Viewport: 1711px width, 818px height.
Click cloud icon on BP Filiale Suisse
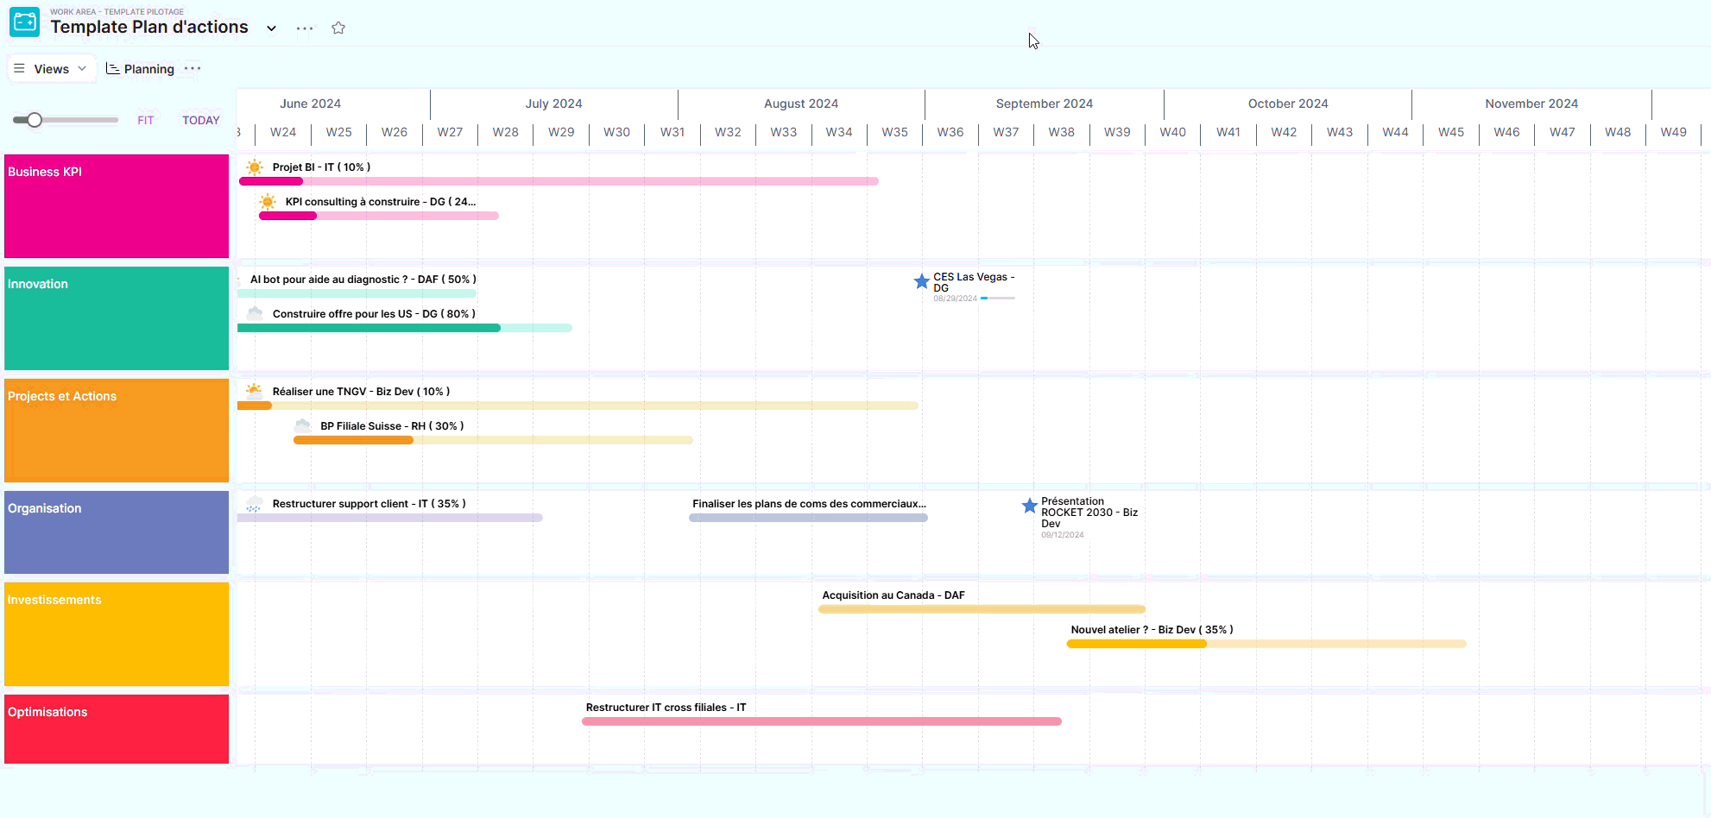click(303, 425)
